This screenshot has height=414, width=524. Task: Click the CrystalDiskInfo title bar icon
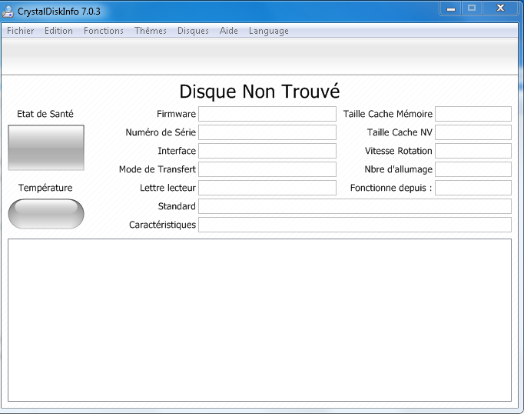(x=10, y=12)
